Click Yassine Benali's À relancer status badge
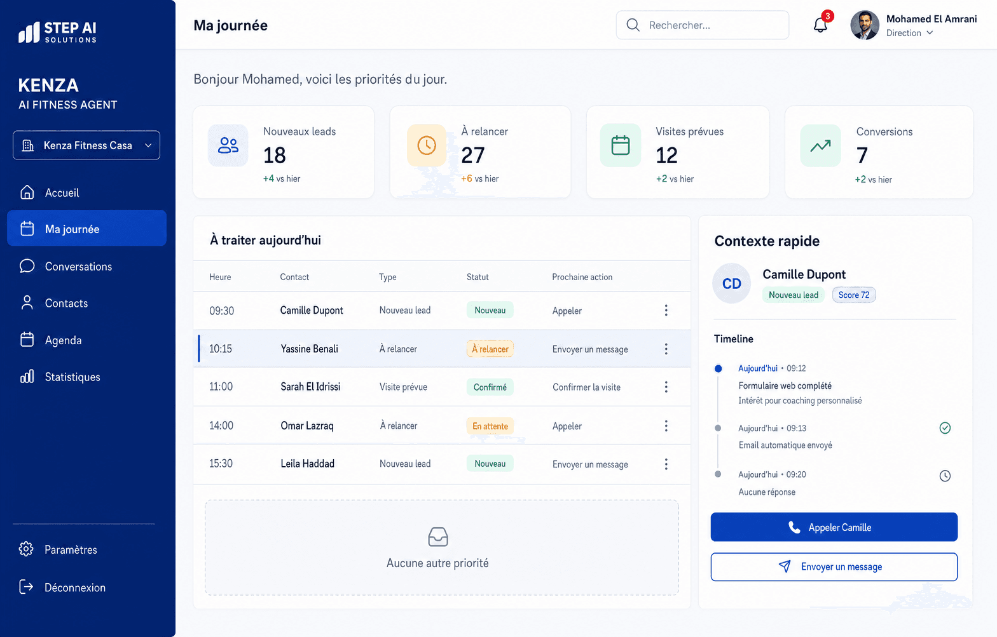 pos(490,349)
